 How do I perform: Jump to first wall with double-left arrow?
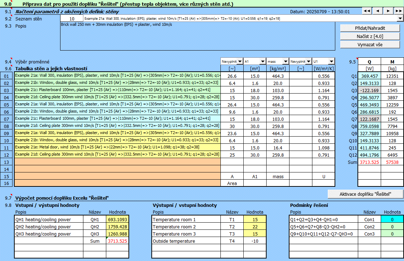(x=367, y=11)
